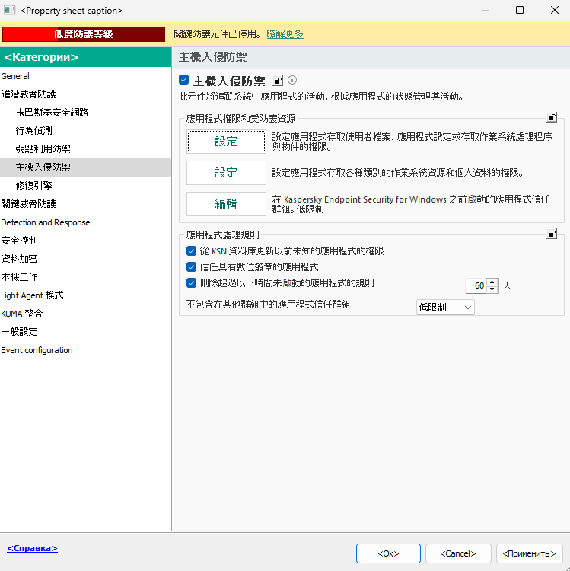
Task: Toggle lock icon for 應用程式處理規則 group
Action: click(x=552, y=234)
